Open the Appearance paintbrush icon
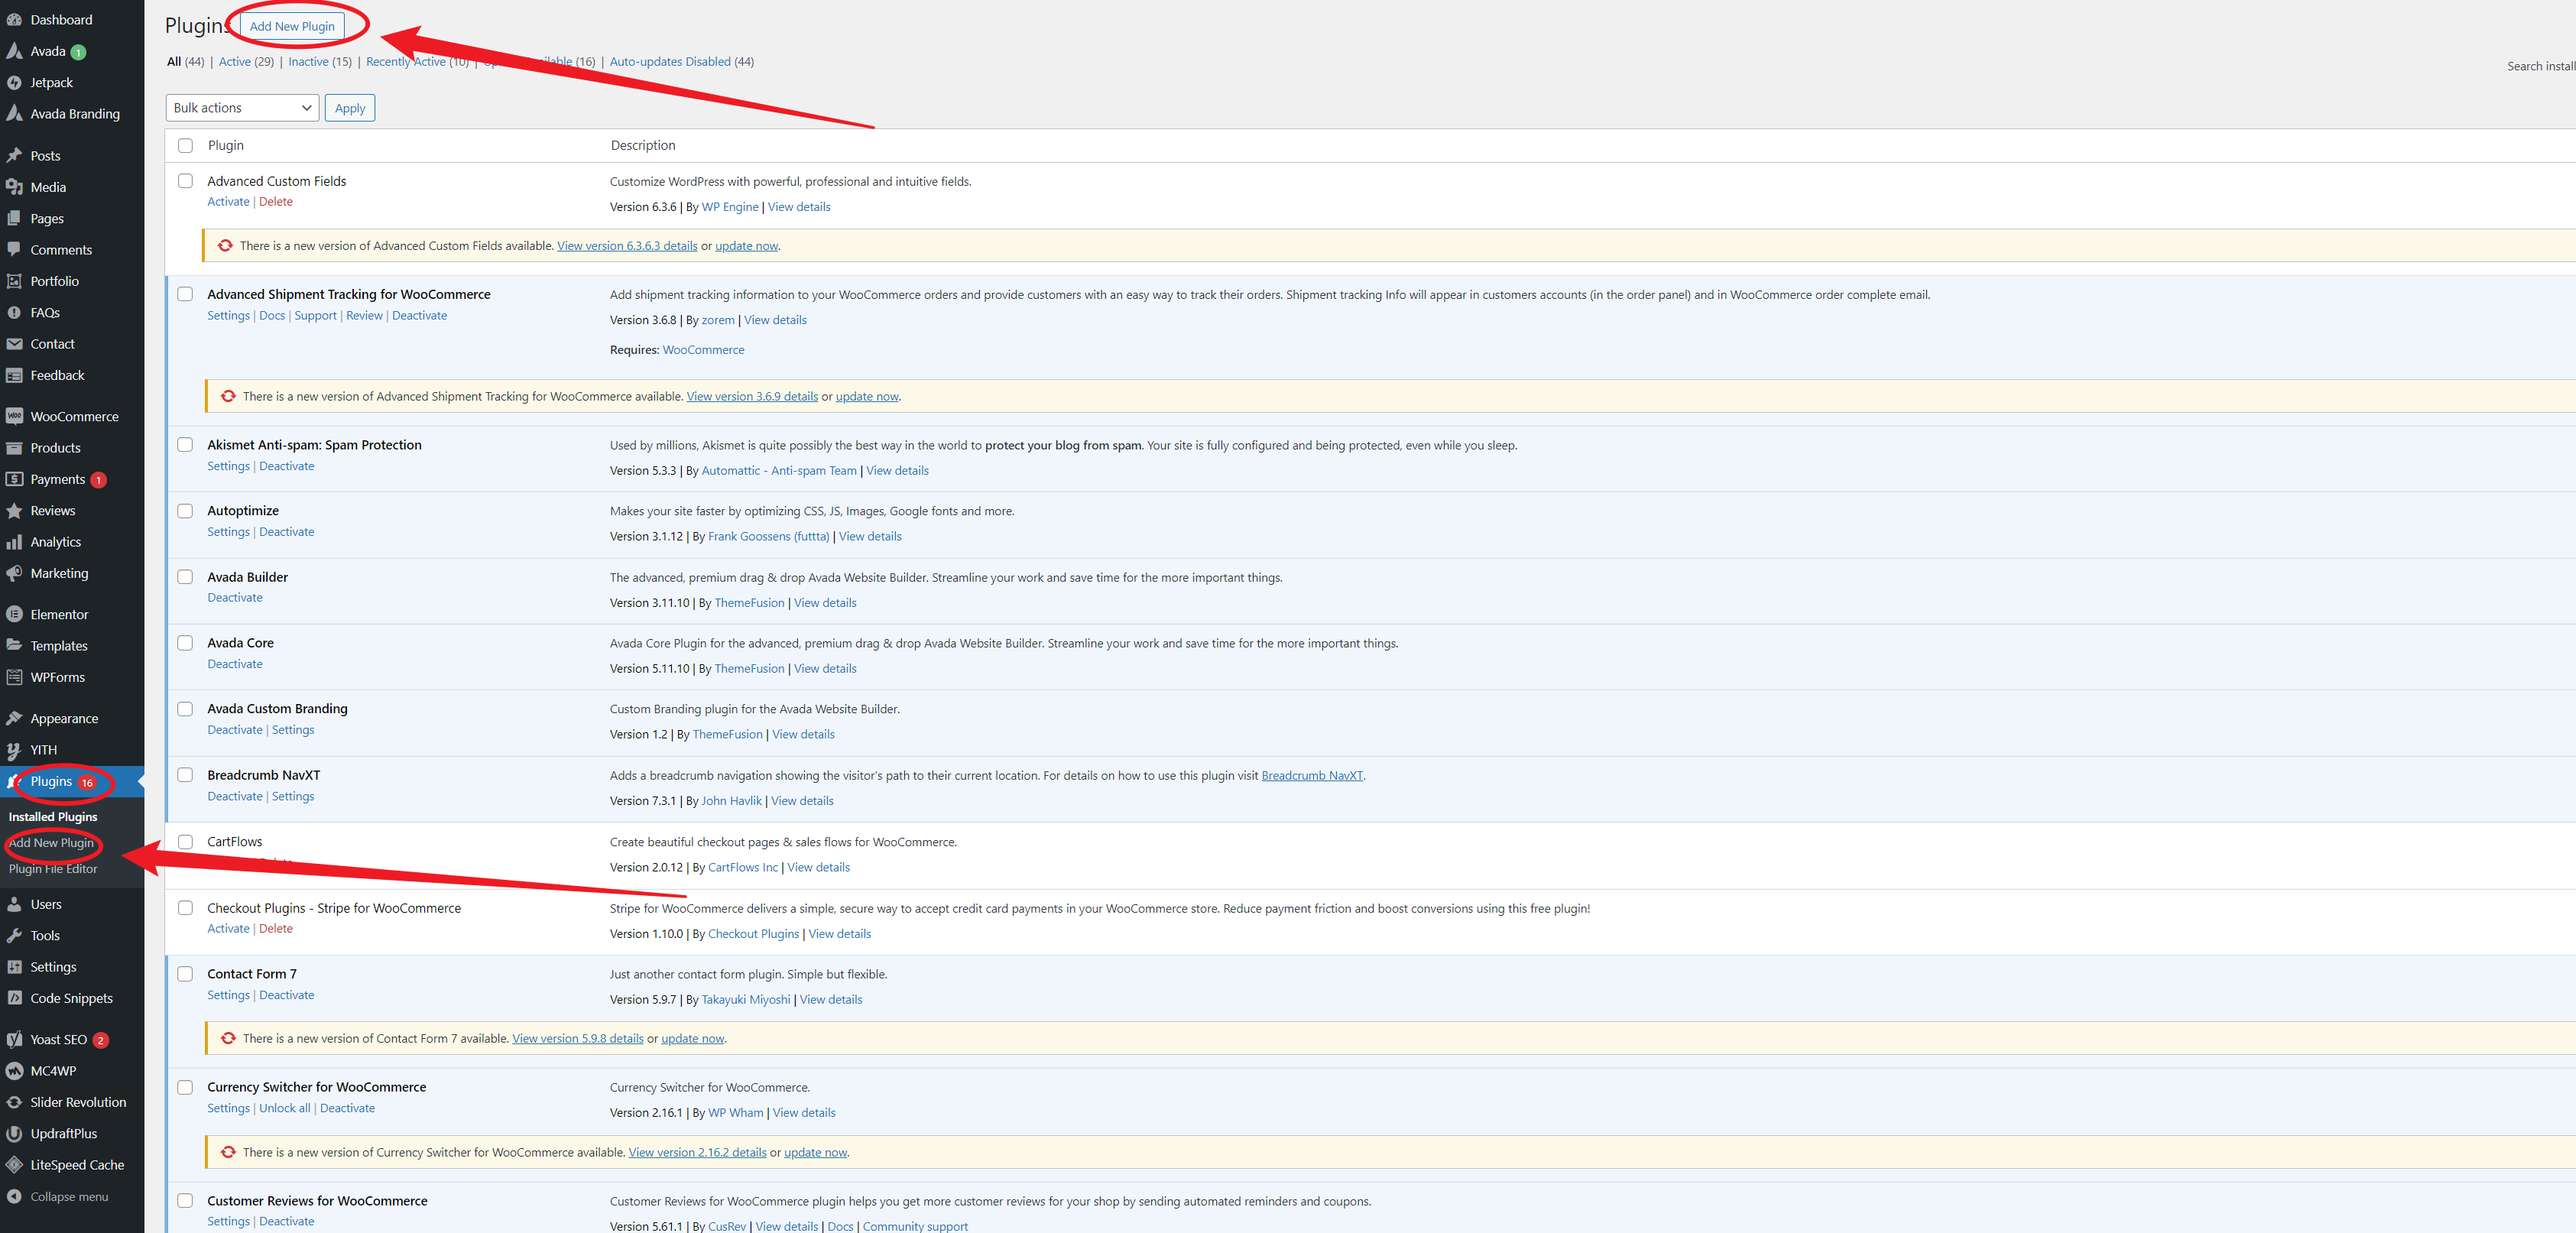Screen dimensions: 2576x1233 coord(15,718)
